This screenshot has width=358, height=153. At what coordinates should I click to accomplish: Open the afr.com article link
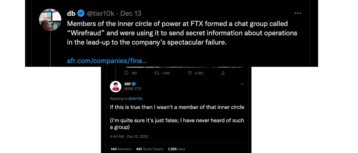tap(107, 61)
